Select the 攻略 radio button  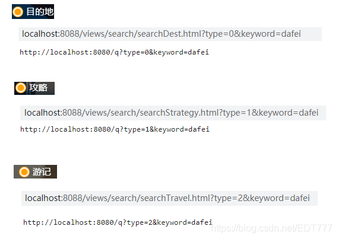(20, 88)
